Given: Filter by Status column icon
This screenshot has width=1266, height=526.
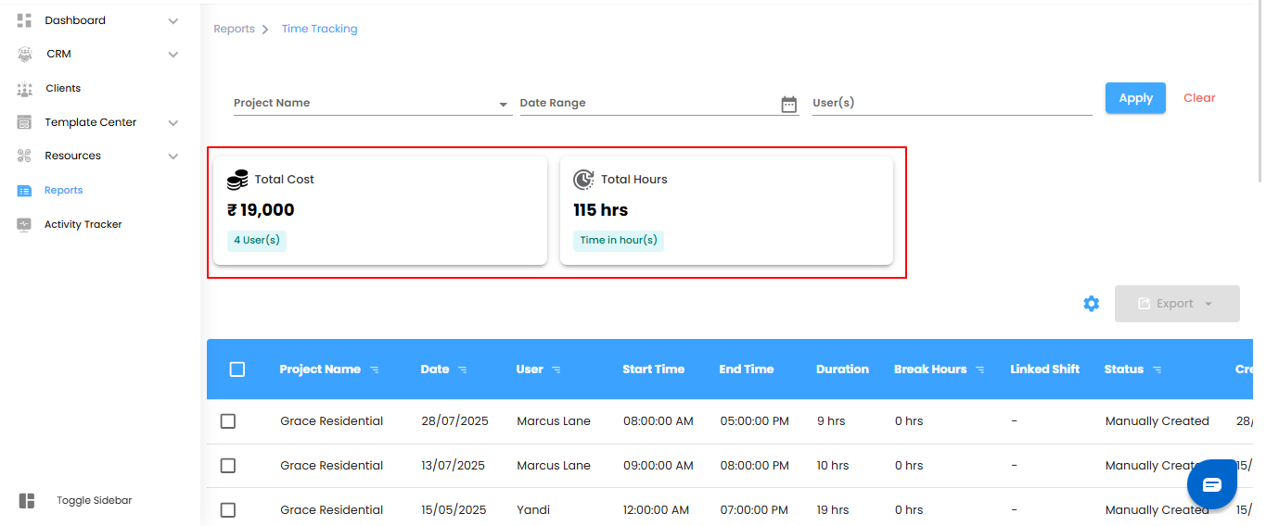Looking at the screenshot, I should [x=1157, y=369].
